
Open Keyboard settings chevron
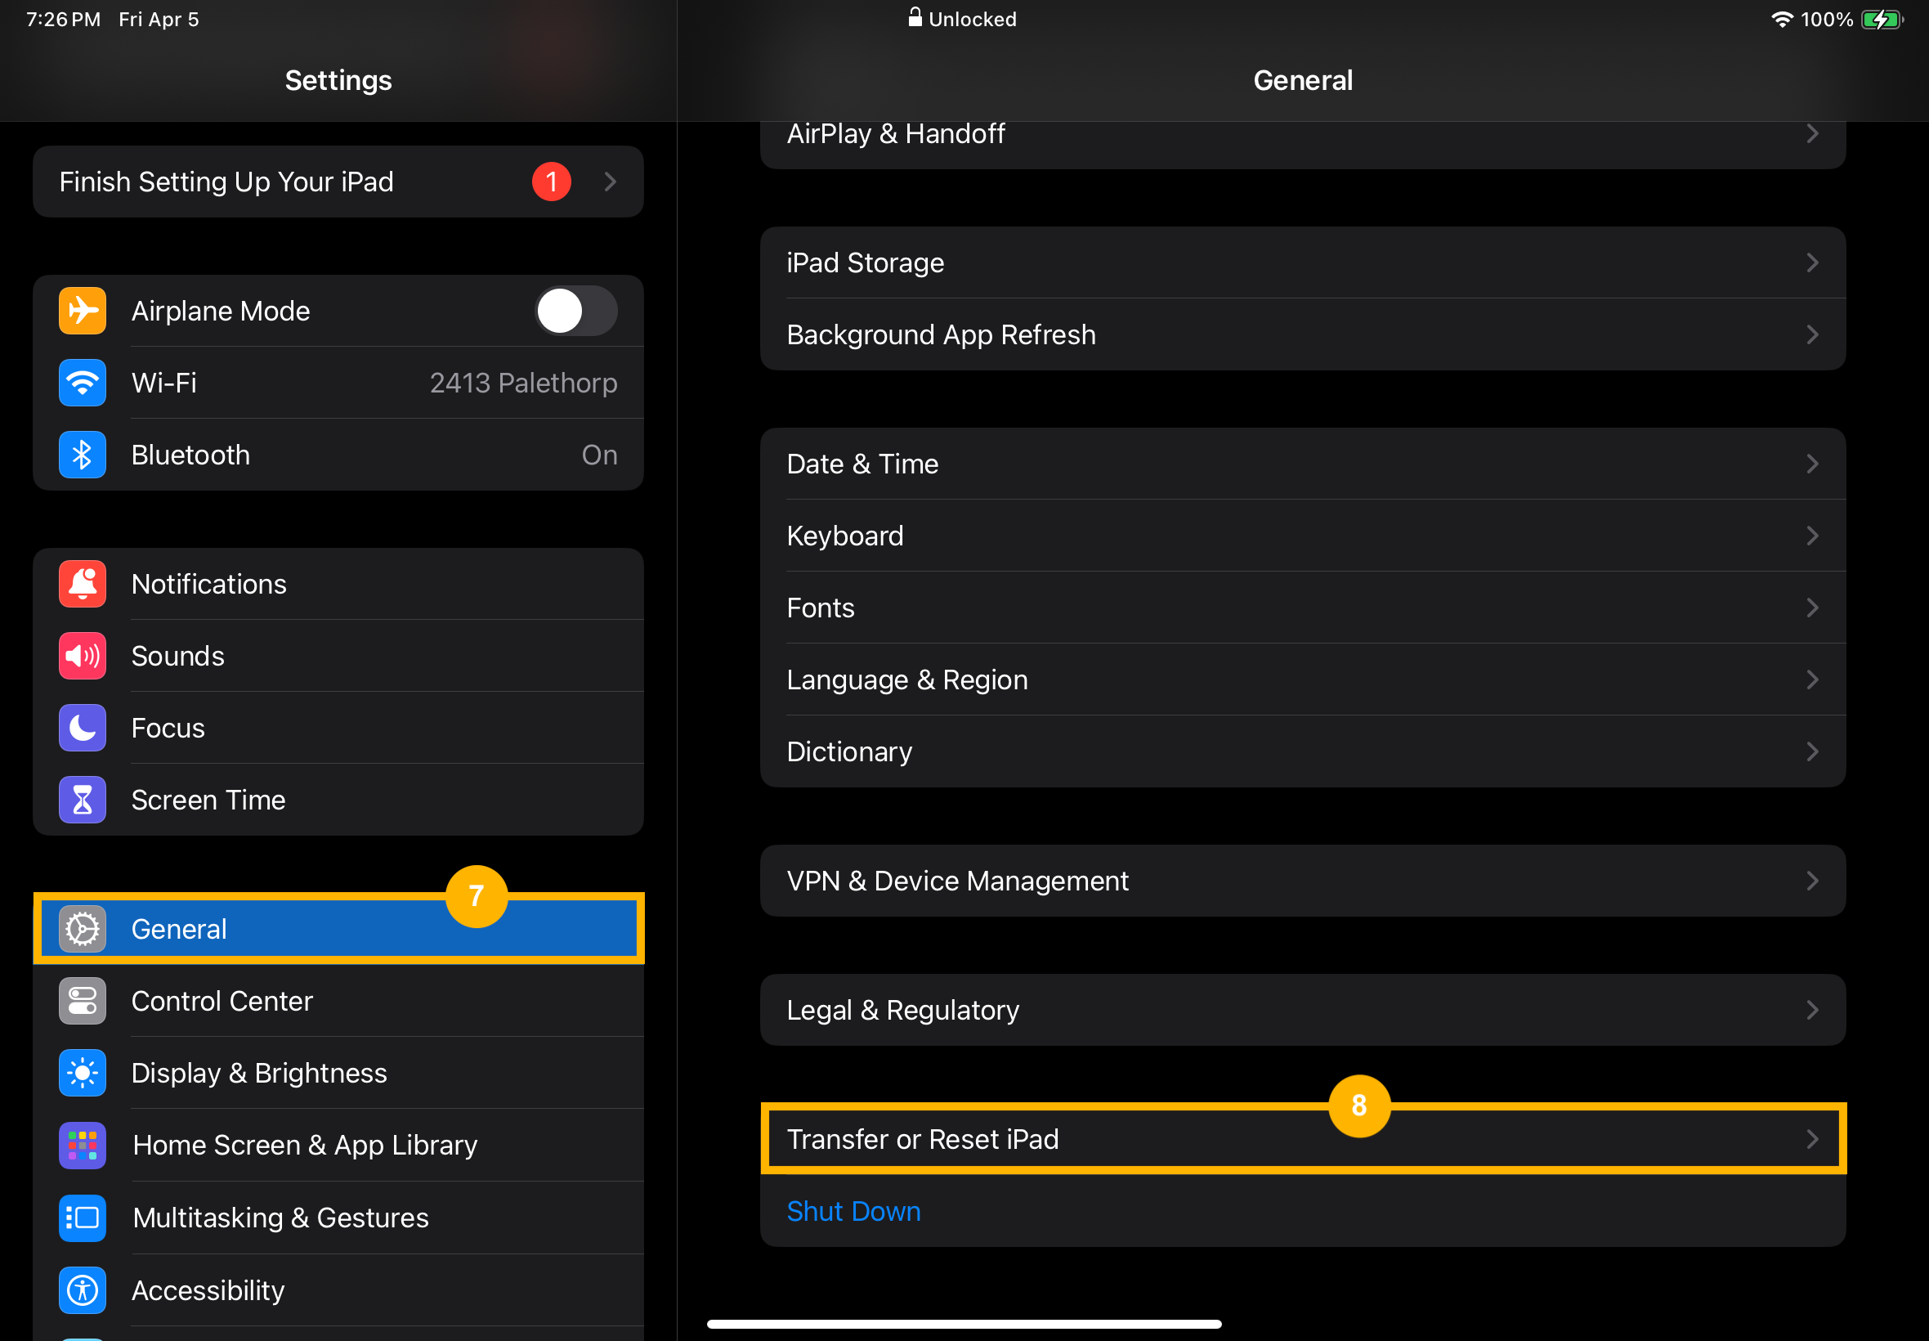tap(1812, 536)
